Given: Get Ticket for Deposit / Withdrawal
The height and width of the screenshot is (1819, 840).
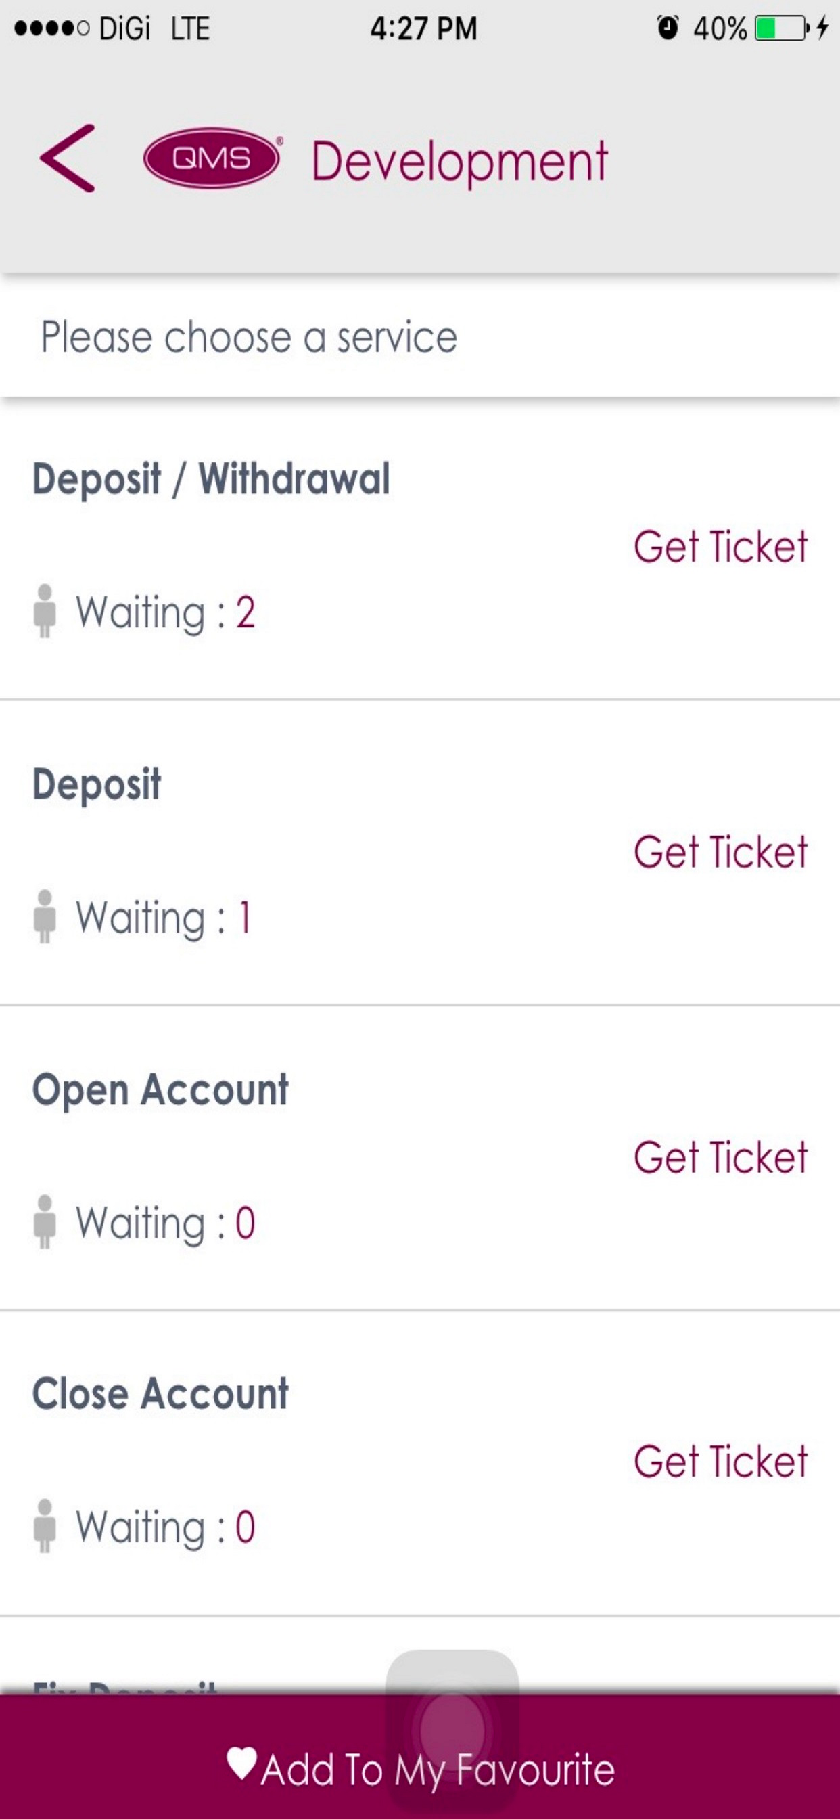Looking at the screenshot, I should tap(720, 547).
